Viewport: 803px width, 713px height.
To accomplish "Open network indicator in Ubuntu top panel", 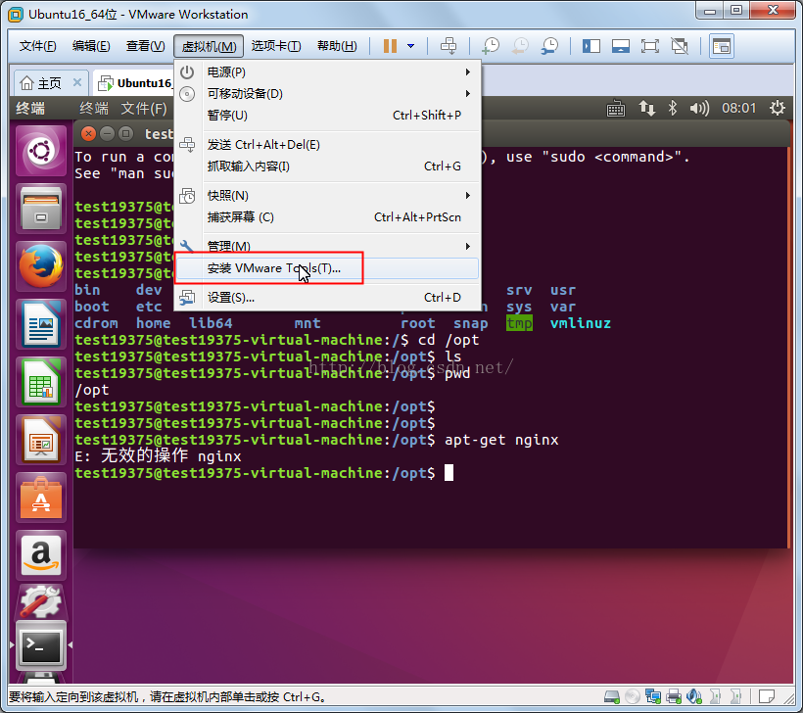I will click(646, 108).
